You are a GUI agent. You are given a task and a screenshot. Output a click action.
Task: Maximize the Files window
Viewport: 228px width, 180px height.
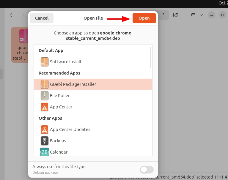(222, 15)
